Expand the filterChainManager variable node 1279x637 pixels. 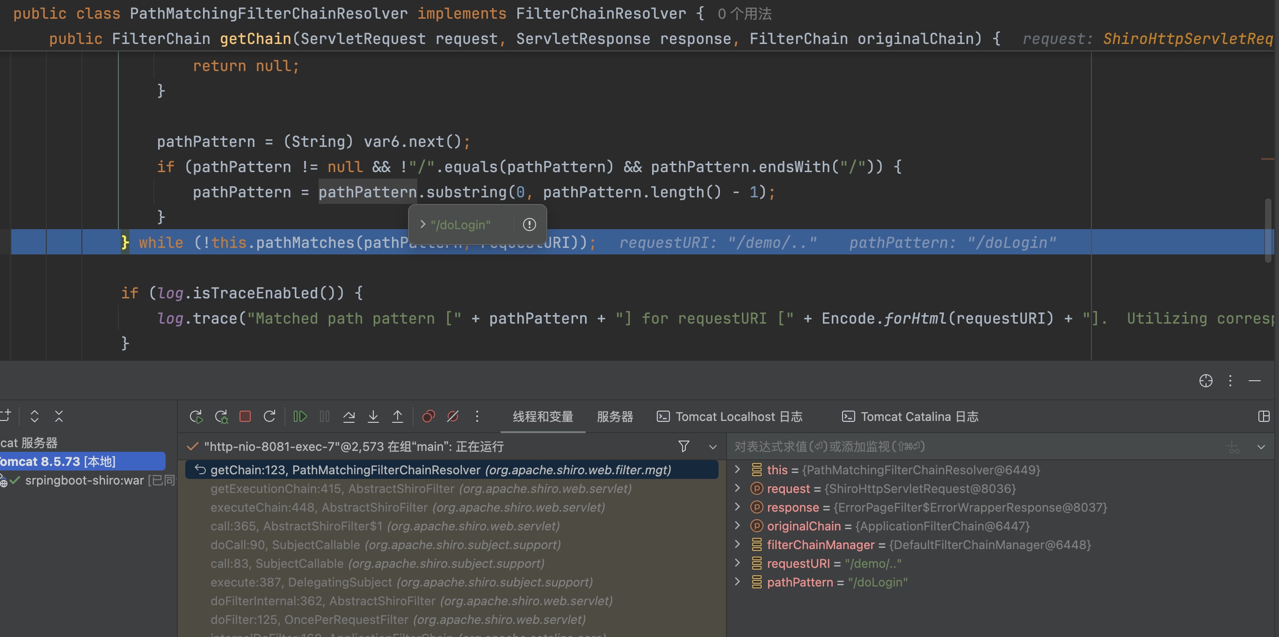pos(737,544)
